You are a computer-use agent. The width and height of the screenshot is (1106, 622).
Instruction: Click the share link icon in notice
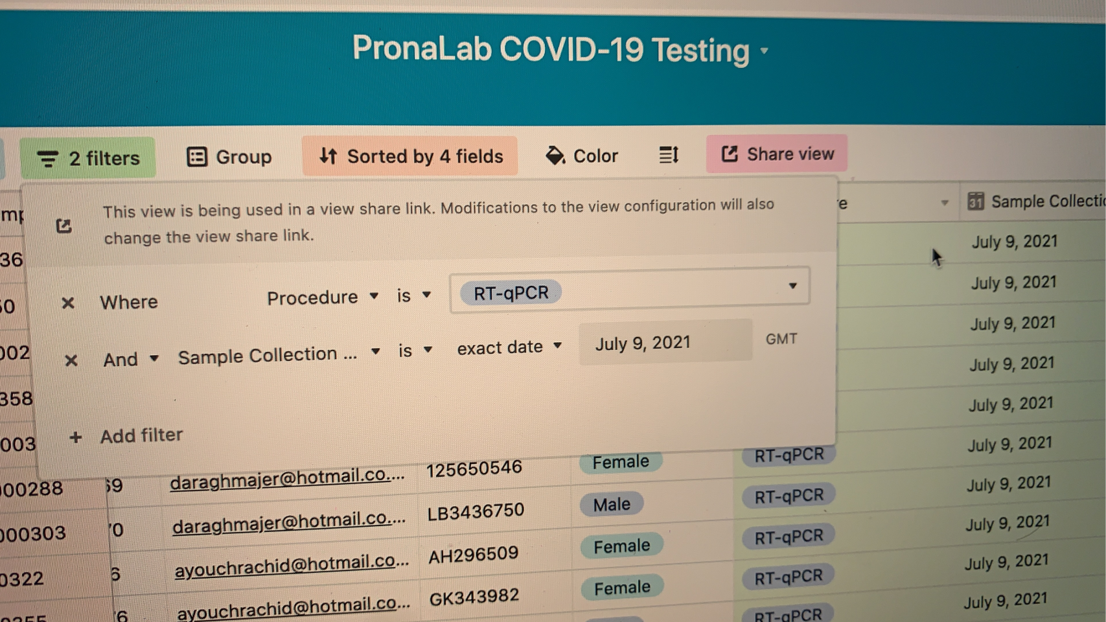click(x=63, y=226)
